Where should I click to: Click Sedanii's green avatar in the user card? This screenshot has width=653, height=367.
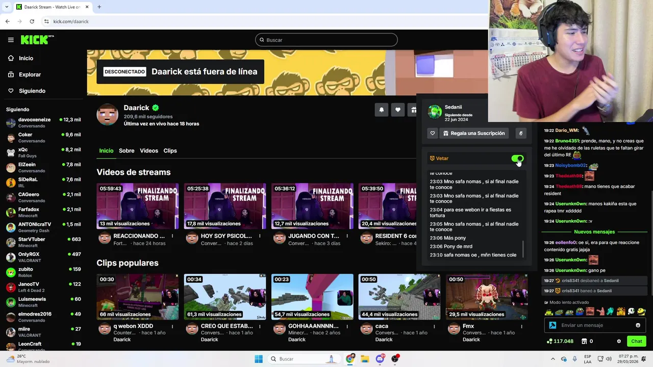pos(435,112)
